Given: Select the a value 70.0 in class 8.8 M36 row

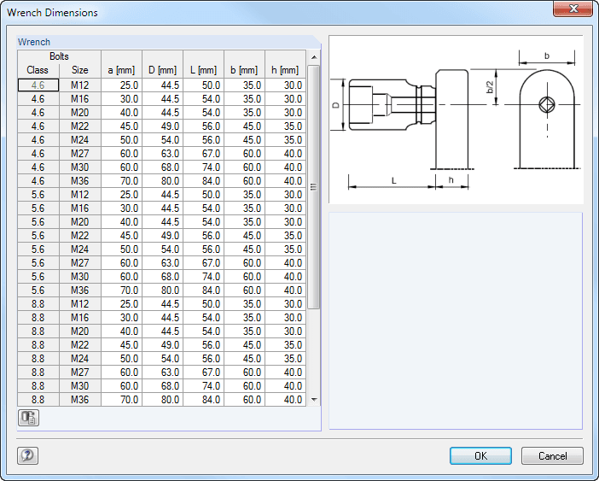Looking at the screenshot, I should (121, 400).
